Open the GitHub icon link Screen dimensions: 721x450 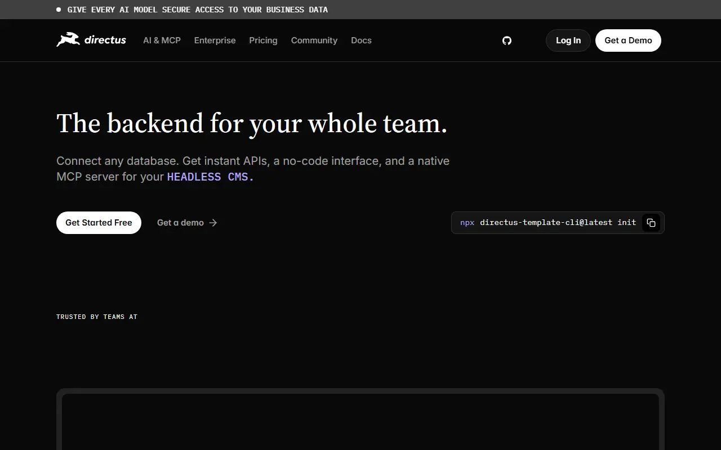[507, 40]
